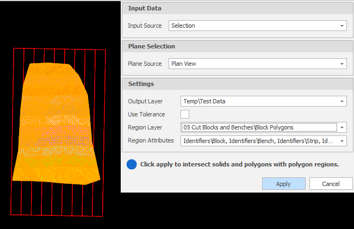Expand the Output Layer dropdown arrow
Screen dimensions: 354x229
pyautogui.click(x=342, y=101)
